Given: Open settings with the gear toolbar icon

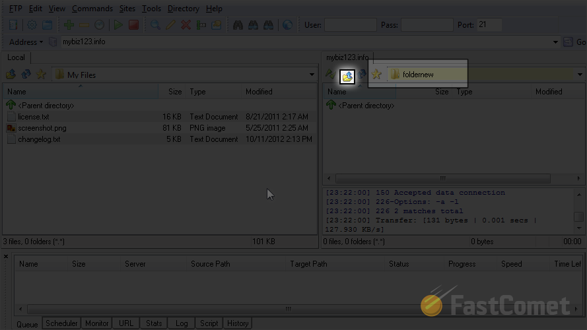Looking at the screenshot, I should pos(32,25).
